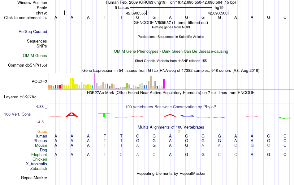Click the 42,690,555 position marker
294x185 pixels.
coord(136,13)
